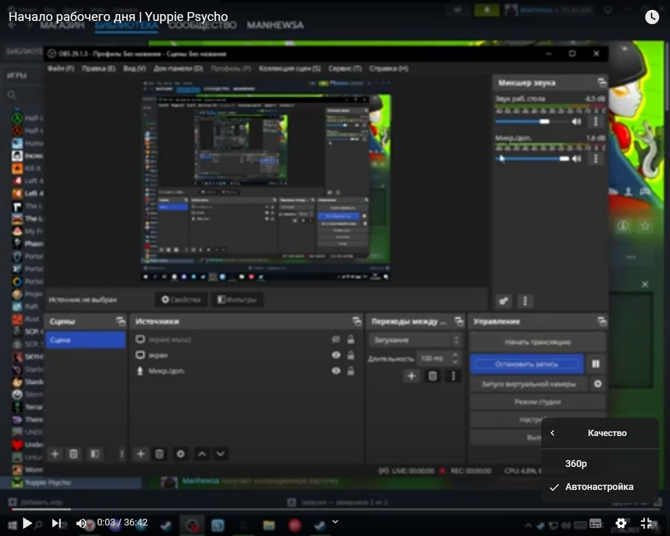This screenshot has height=536, width=670.
Task: Exit full screen mode in the player
Action: coord(646,523)
